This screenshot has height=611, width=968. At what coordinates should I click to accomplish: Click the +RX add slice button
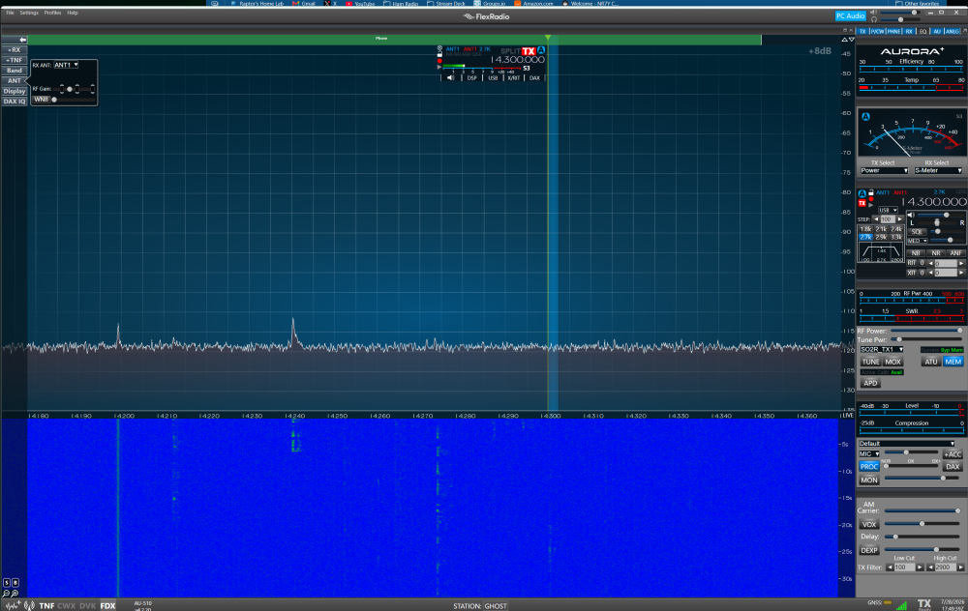[x=14, y=50]
